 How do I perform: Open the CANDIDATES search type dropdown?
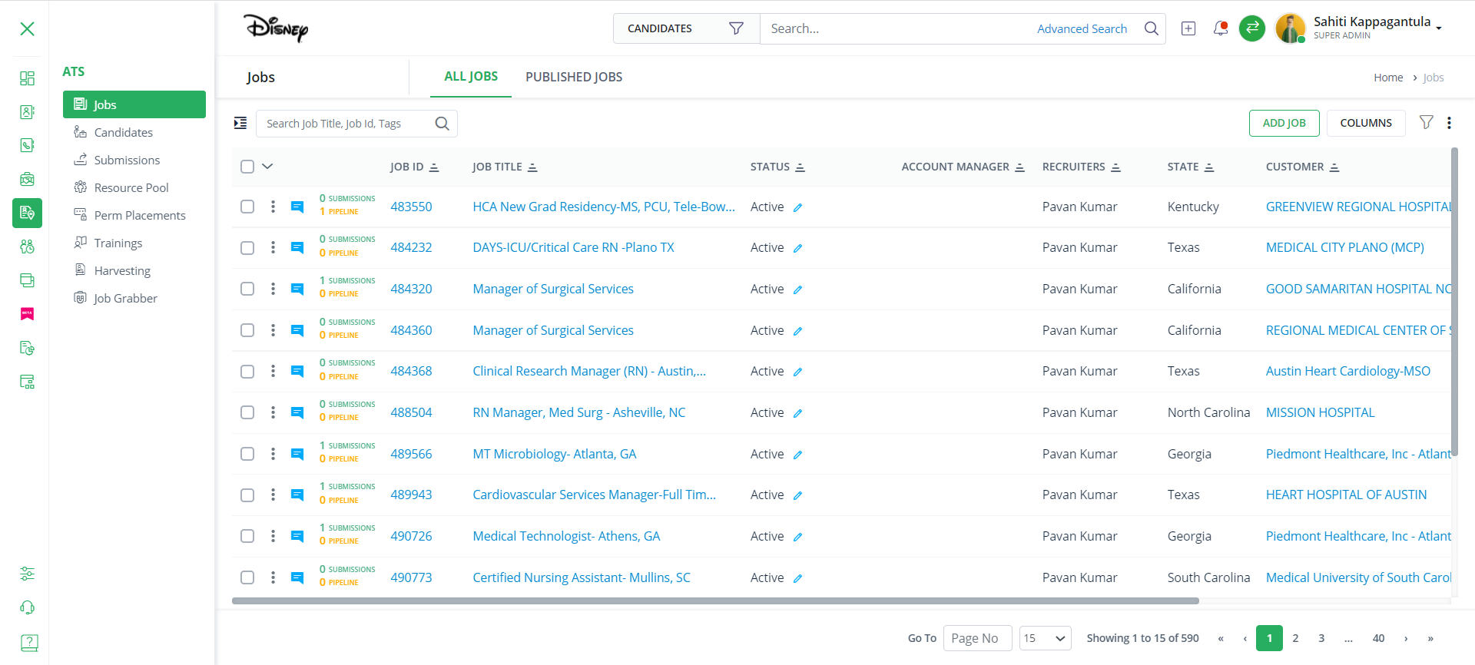pos(686,28)
